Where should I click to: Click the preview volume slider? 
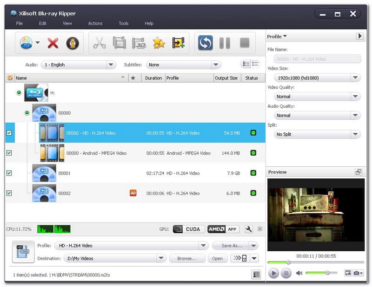321,273
